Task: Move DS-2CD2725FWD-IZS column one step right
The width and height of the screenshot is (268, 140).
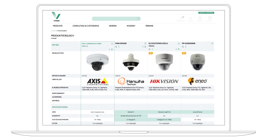Action: pyautogui.click(x=176, y=49)
